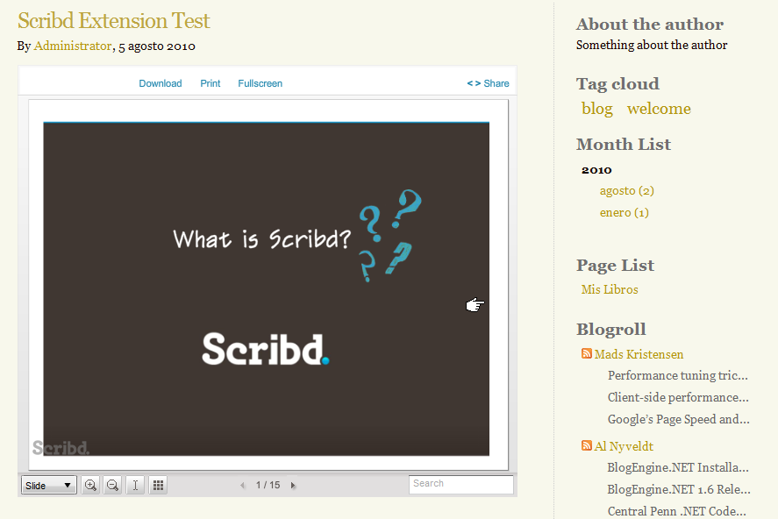
Task: Click the zoom in magnifier icon
Action: [x=90, y=485]
